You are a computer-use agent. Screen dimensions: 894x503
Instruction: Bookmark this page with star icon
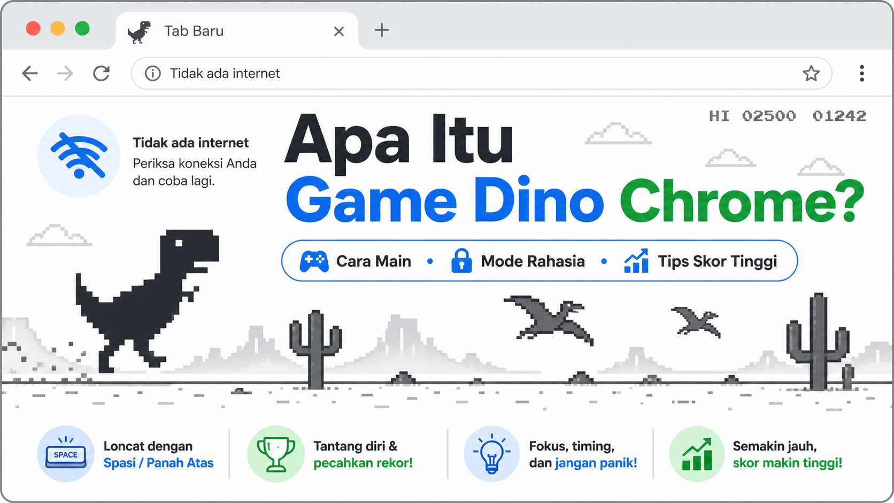coord(811,73)
